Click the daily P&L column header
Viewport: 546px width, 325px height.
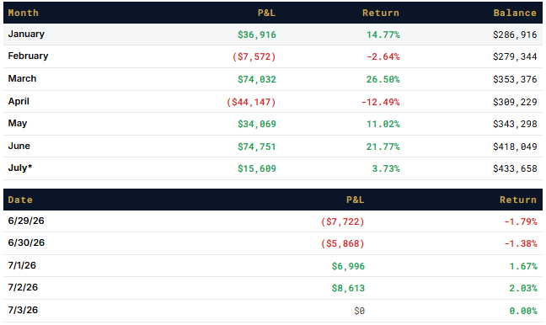[356, 200]
